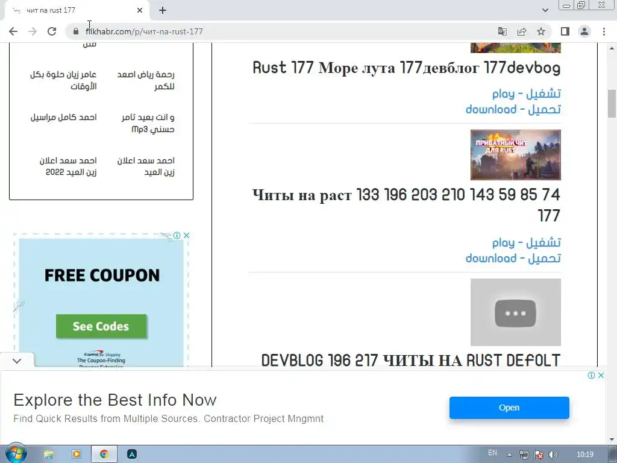This screenshot has height=463, width=617.
Task: Click the scrollbar up arrow
Action: pos(612,48)
